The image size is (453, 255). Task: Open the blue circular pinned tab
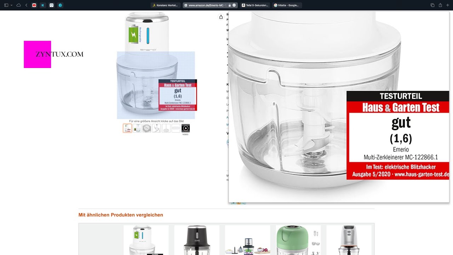click(x=60, y=5)
